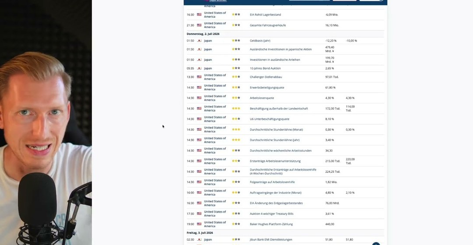Screen dimensions: 473x245
Task: Click the US flag beside EIA Rohöl Lagerbestand
Action: coord(199,14)
